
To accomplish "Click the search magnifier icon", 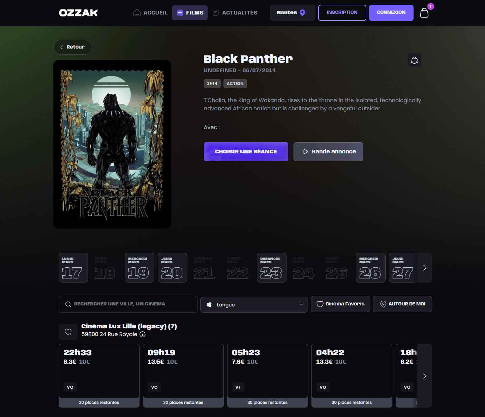I will point(68,304).
